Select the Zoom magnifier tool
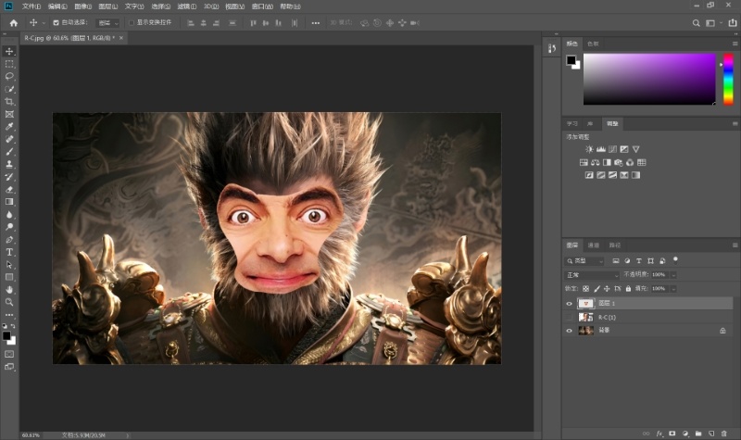741x440 pixels. point(9,302)
